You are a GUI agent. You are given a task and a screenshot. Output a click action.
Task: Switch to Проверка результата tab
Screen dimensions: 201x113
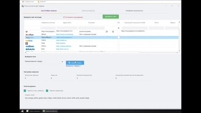[134, 11]
